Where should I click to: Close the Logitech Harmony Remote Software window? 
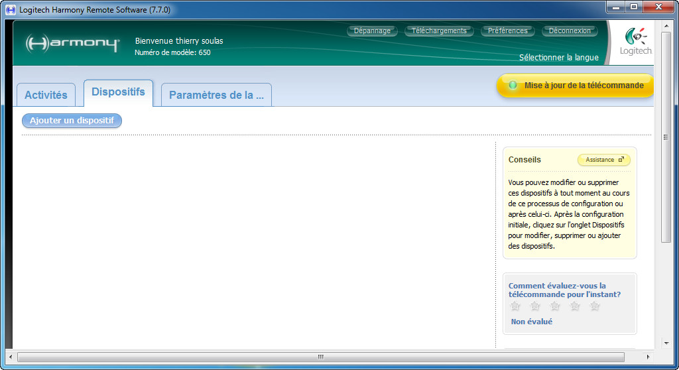658,7
